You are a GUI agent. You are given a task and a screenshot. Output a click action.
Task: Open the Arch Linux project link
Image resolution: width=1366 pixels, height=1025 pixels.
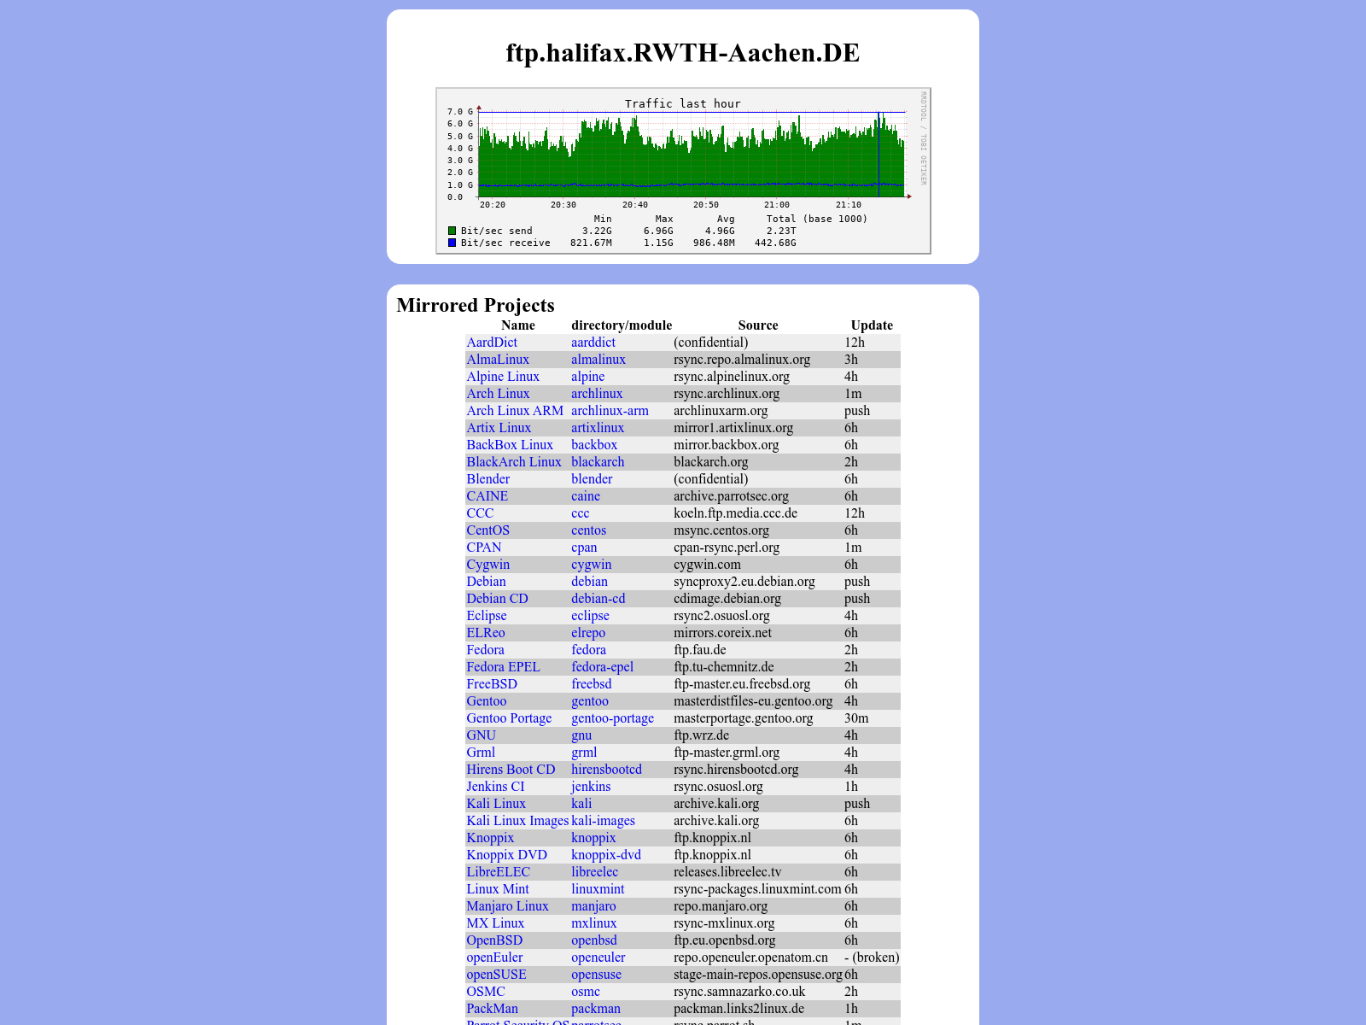[498, 394]
